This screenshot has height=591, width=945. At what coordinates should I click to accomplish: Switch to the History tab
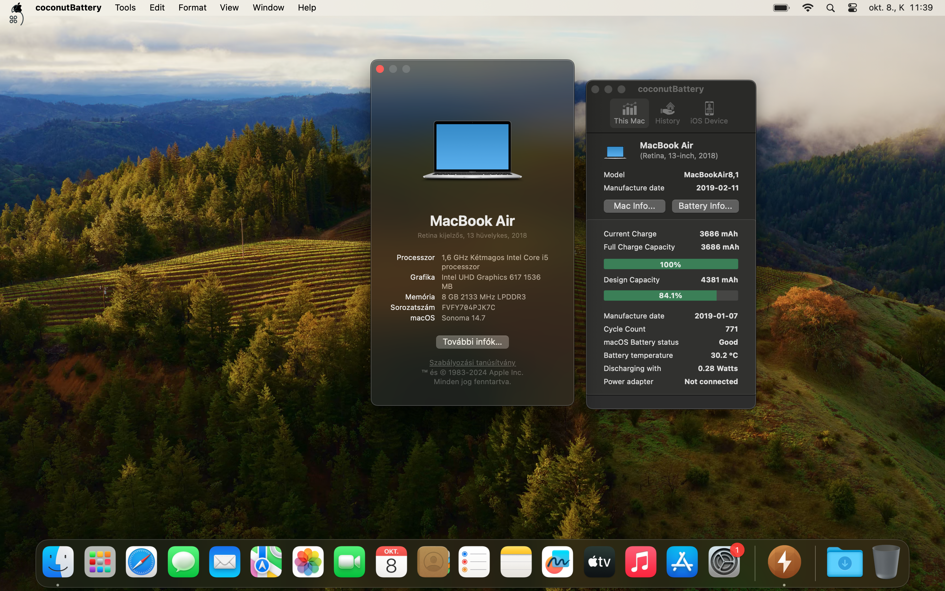pos(667,112)
